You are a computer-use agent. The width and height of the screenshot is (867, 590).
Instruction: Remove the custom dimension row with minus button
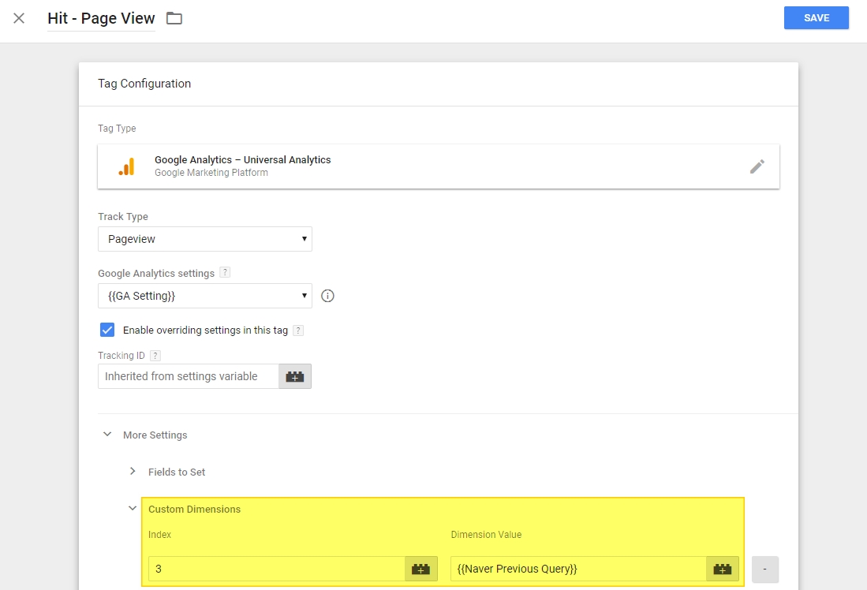(764, 569)
